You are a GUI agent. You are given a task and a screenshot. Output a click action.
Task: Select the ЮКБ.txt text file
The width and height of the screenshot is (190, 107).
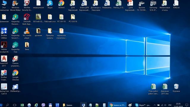tap(176, 5)
